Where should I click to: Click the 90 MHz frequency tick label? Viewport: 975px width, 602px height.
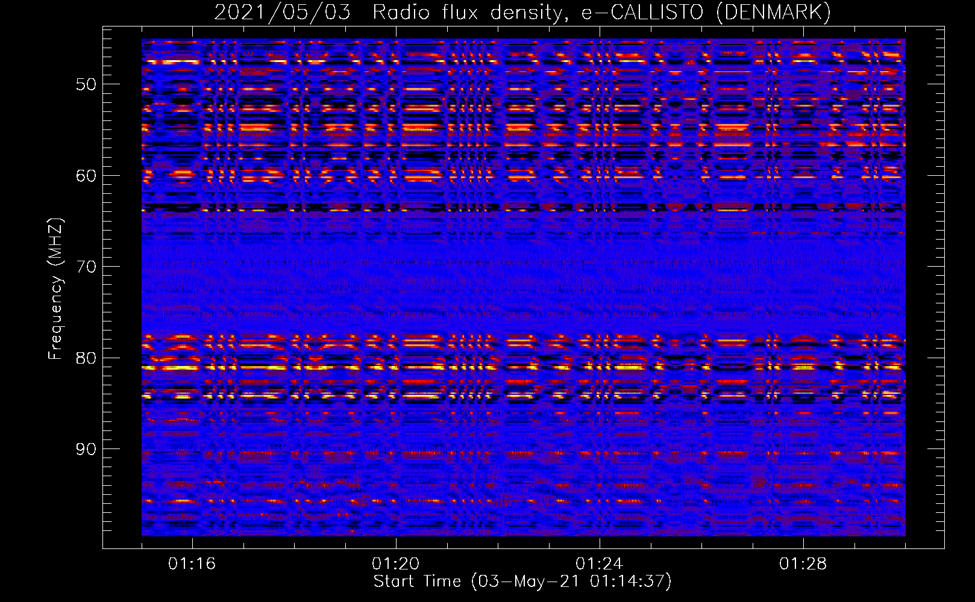coord(86,449)
